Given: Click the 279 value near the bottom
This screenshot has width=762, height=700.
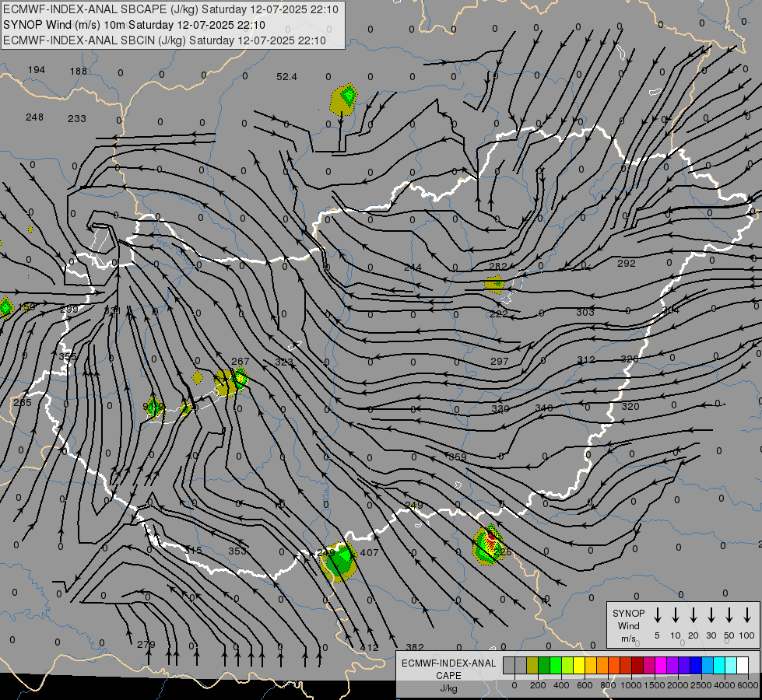Looking at the screenshot, I should [x=146, y=644].
